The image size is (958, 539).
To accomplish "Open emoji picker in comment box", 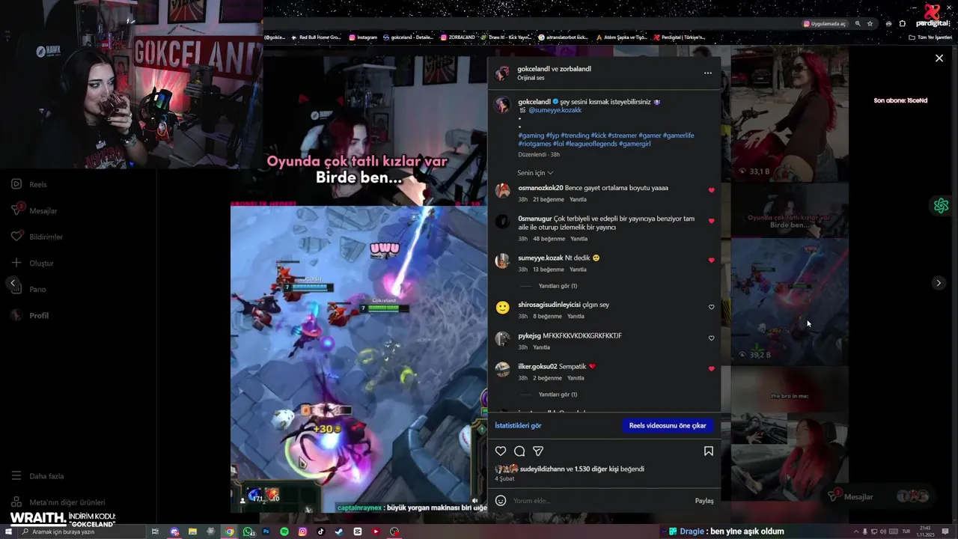I will (501, 500).
